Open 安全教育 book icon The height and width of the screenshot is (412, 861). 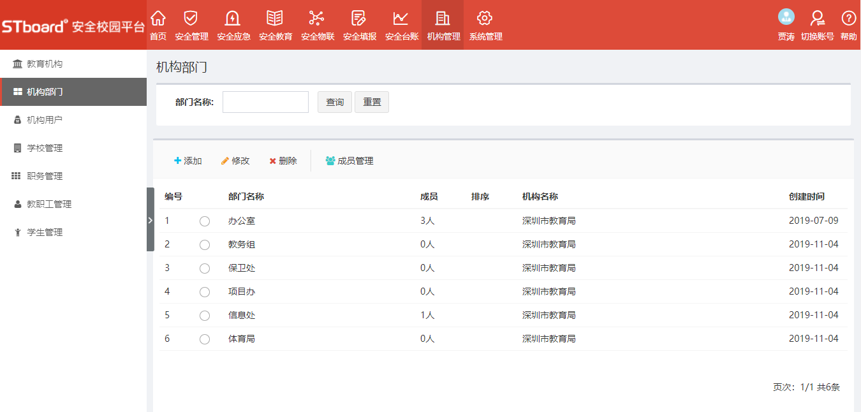(x=276, y=18)
